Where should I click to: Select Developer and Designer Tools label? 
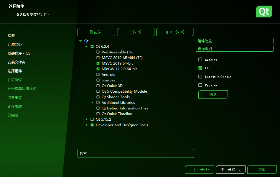pos(122,125)
